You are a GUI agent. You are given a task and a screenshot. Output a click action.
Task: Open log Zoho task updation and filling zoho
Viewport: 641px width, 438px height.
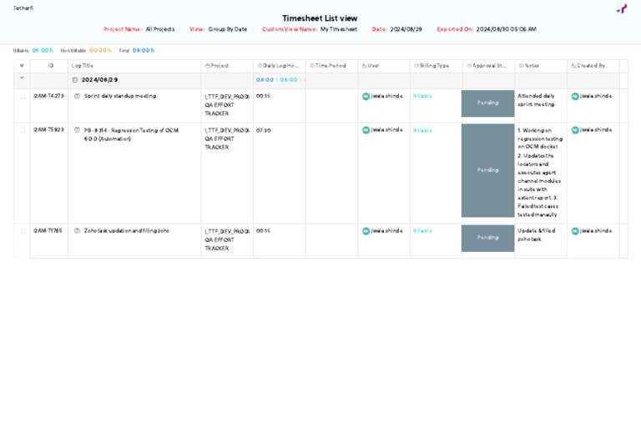tap(127, 231)
